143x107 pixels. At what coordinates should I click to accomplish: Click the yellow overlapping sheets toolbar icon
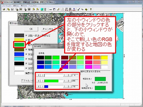pyautogui.click(x=9, y=9)
